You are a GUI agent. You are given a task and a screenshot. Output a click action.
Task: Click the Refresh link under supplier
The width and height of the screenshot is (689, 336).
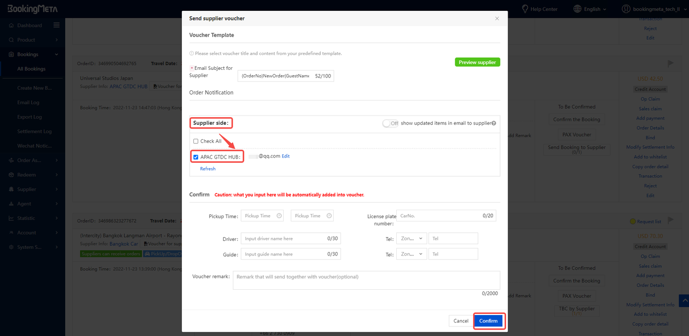coord(208,169)
